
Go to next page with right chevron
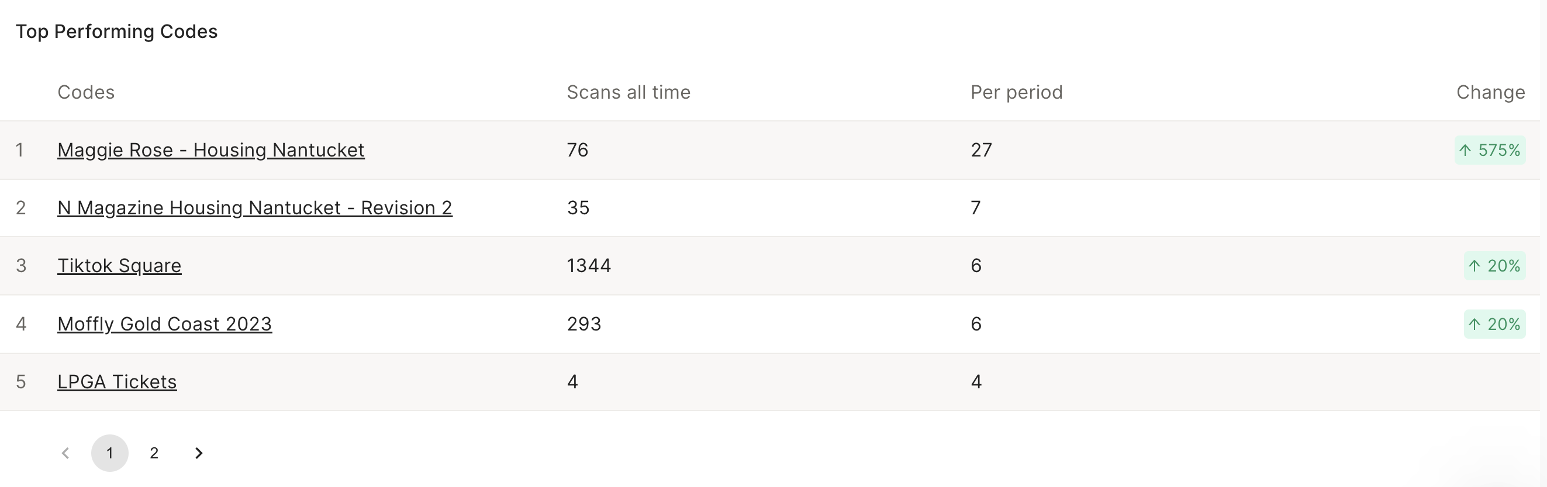[199, 453]
